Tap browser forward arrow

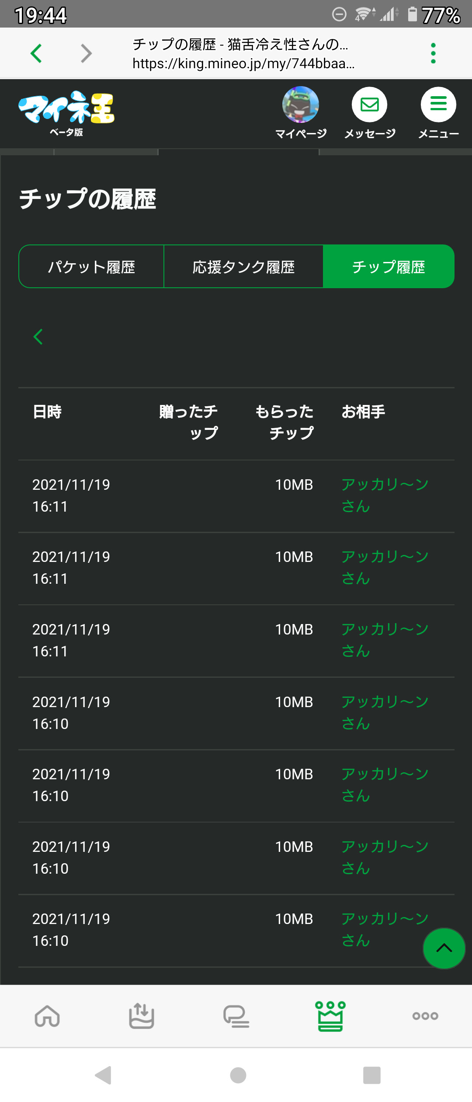coord(87,53)
